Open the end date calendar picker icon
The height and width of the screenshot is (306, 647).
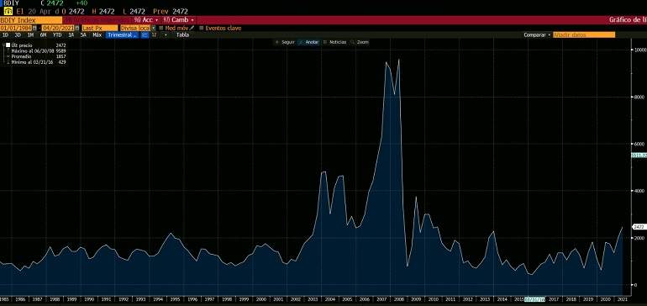(77, 28)
